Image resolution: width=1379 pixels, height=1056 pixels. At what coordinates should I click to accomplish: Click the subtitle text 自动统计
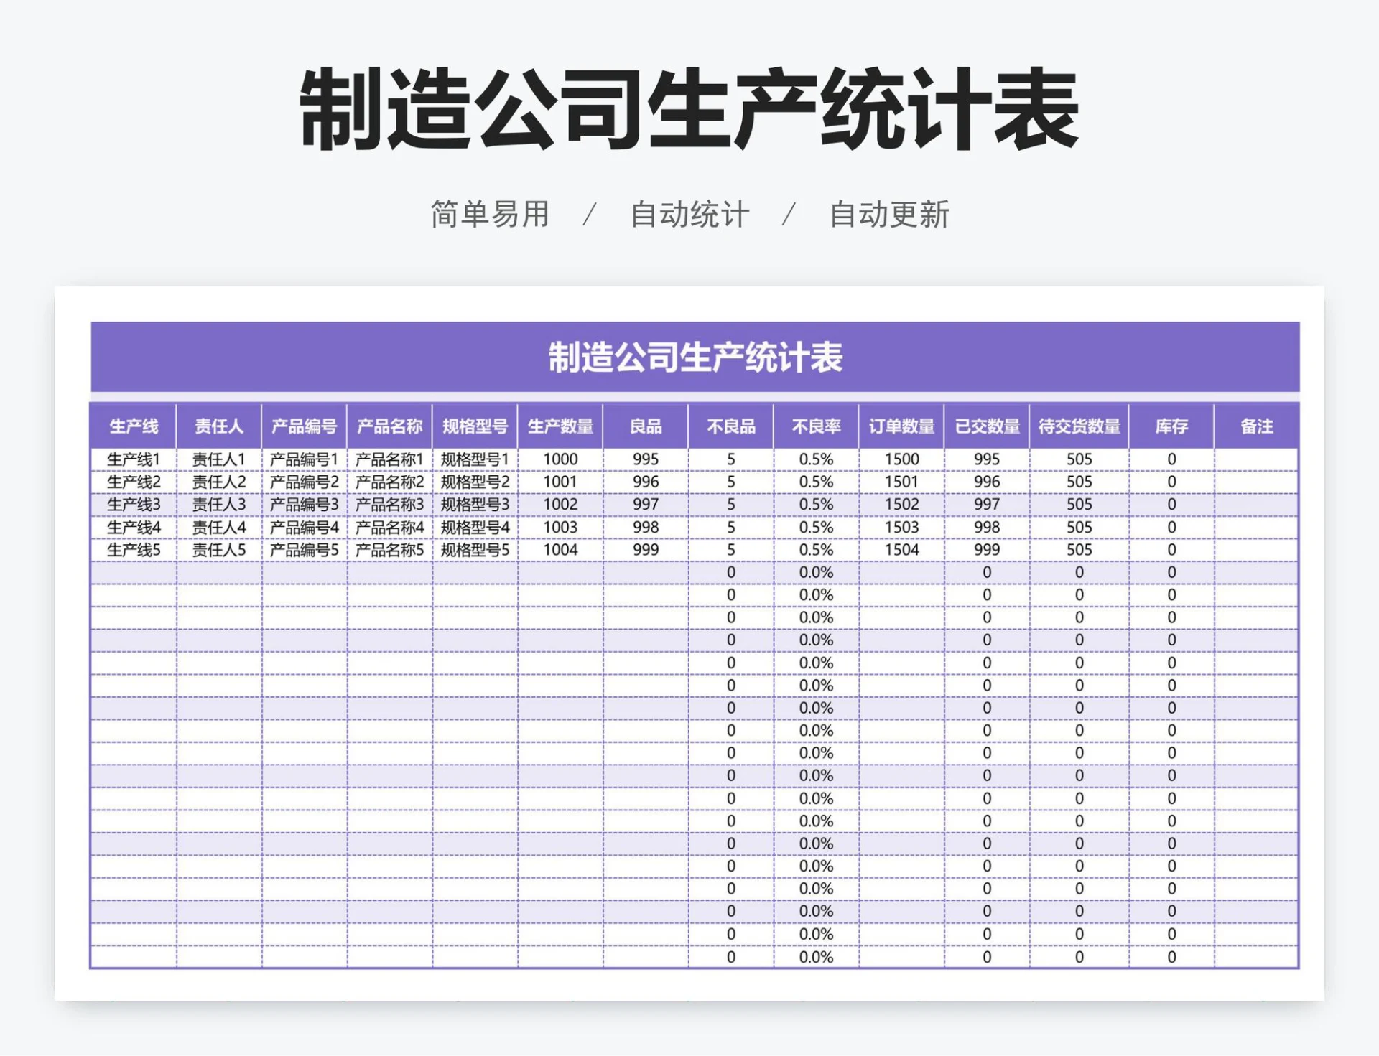point(687,212)
